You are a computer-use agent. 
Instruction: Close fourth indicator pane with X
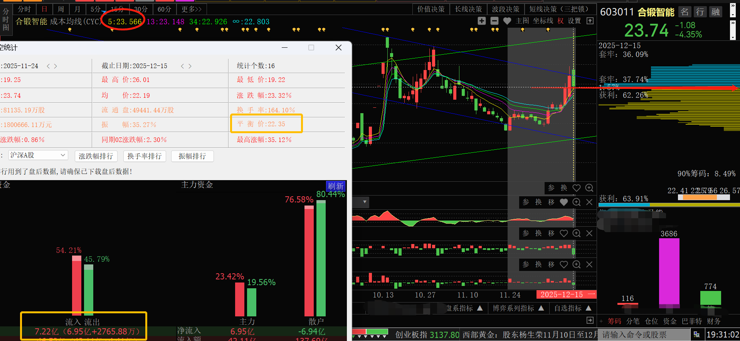[589, 264]
